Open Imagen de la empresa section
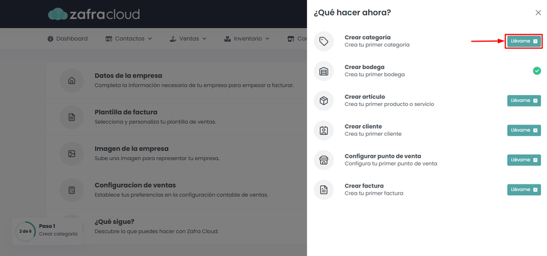The width and height of the screenshot is (547, 256). (176, 154)
